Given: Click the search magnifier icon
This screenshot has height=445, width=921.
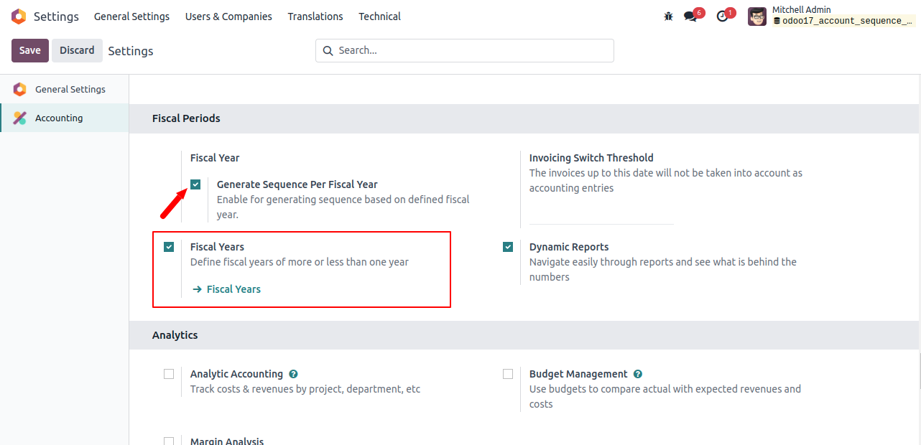Looking at the screenshot, I should pos(328,50).
